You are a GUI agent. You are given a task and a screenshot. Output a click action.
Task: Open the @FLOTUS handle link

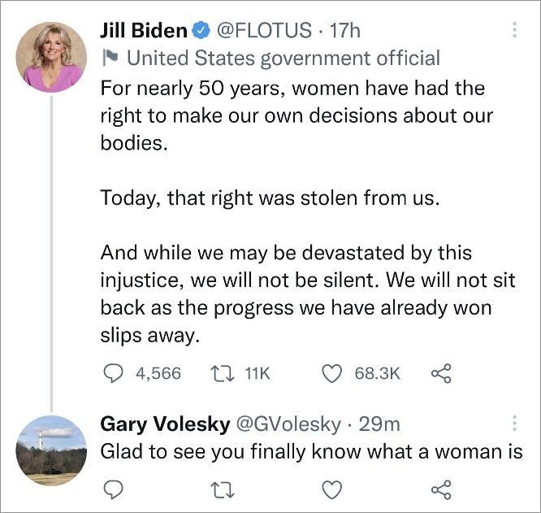click(x=263, y=31)
